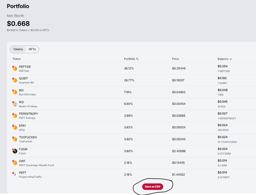Click the SWF token coin icon
This screenshot has width=256, height=195.
coord(15,163)
